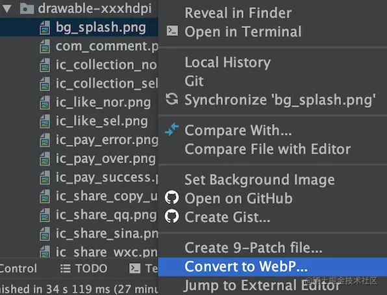Click the Synchronize refresh arrows icon
The height and width of the screenshot is (295, 387).
point(172,99)
